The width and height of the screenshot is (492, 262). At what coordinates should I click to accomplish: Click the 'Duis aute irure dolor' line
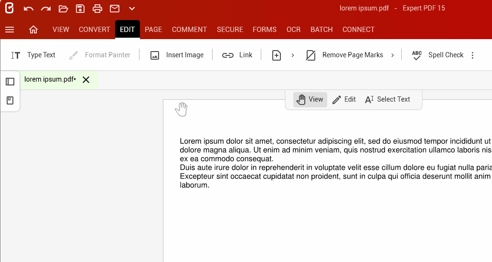(x=336, y=168)
